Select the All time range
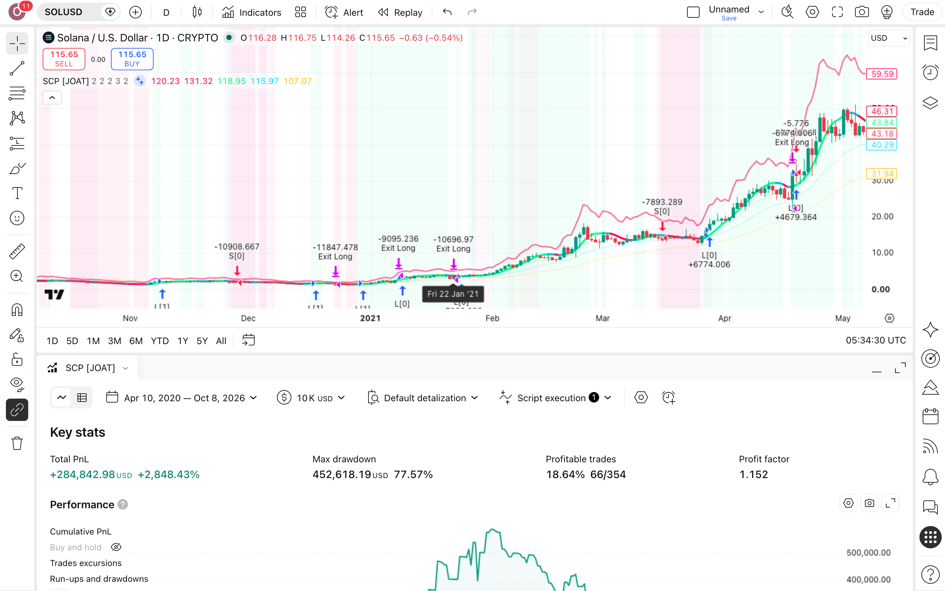 click(221, 341)
